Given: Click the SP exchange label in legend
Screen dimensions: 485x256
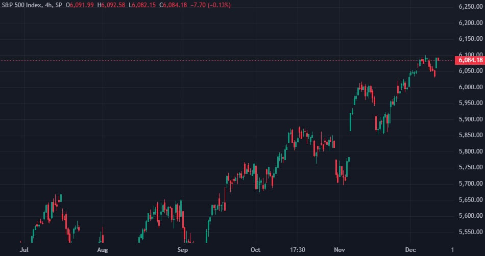Looking at the screenshot, I should click(59, 5).
